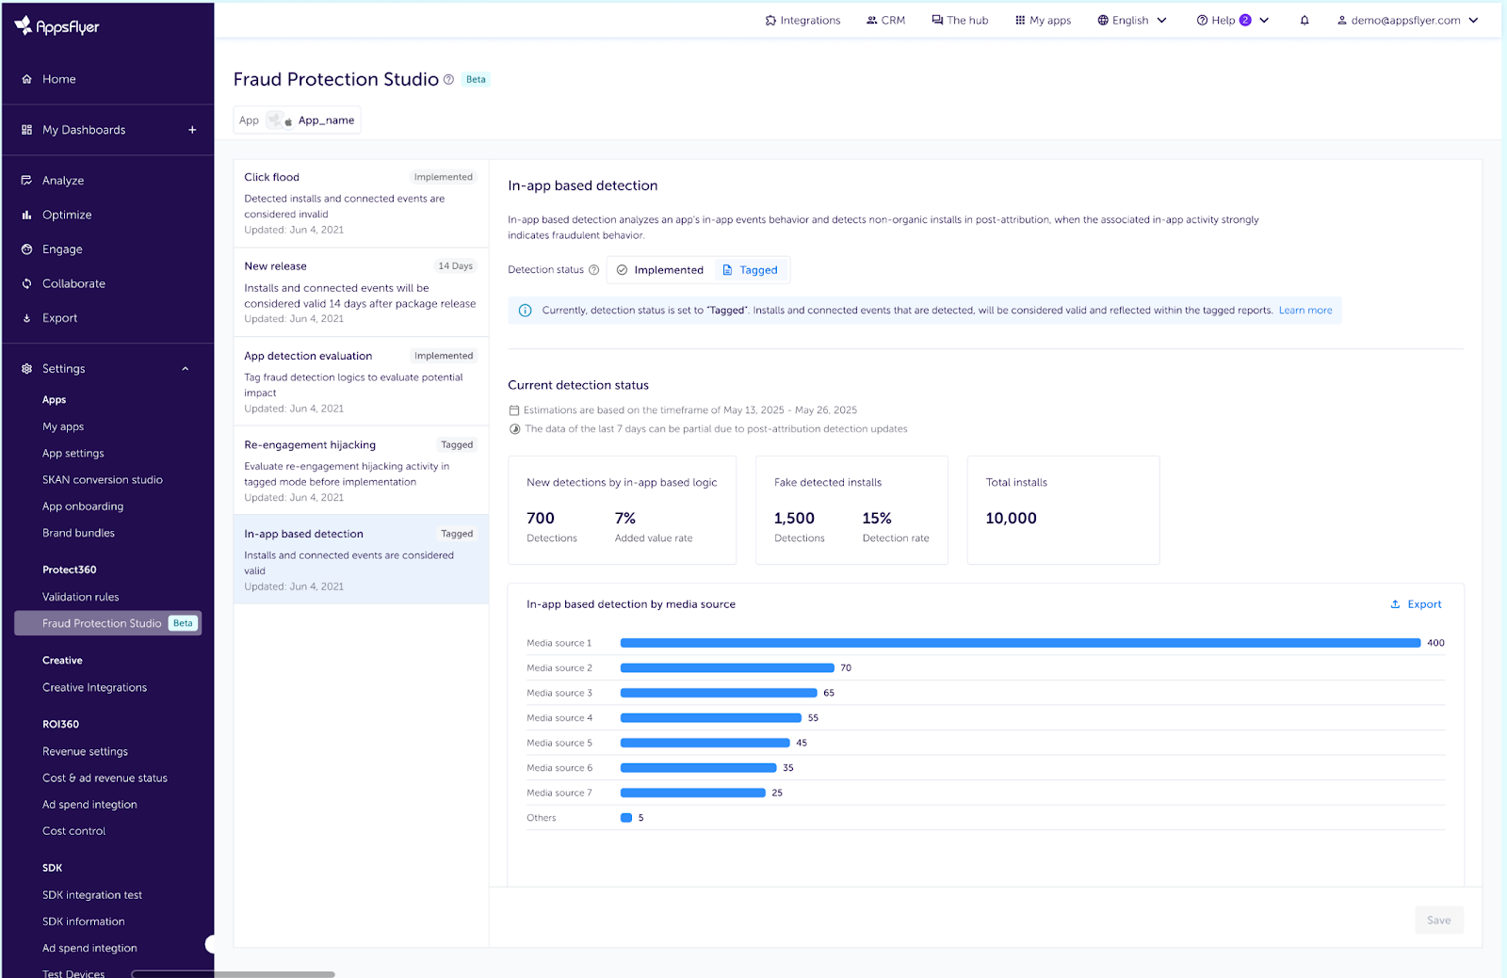The height and width of the screenshot is (978, 1507).
Task: Open Re-engagement hijacking item
Action: (x=361, y=471)
